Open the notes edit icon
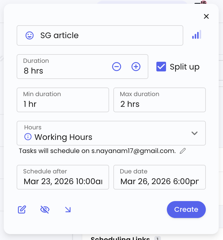 coord(22,210)
